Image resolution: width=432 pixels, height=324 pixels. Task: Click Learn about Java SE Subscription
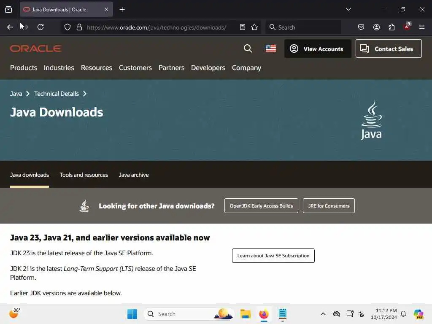coord(273,256)
